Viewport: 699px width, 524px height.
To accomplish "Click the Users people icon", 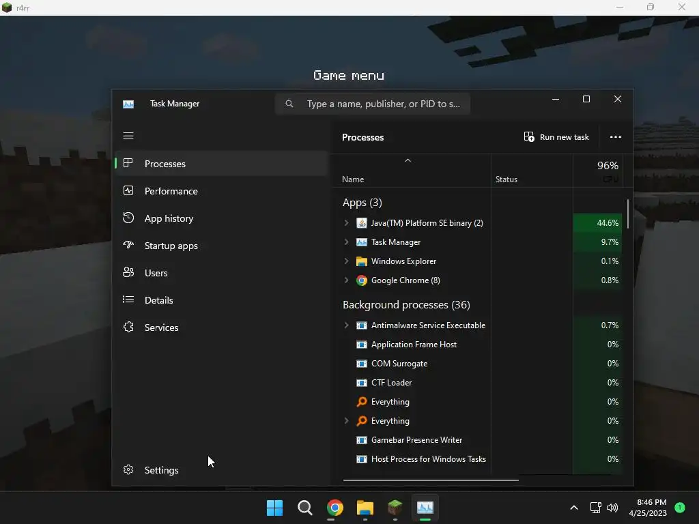I will tap(128, 272).
